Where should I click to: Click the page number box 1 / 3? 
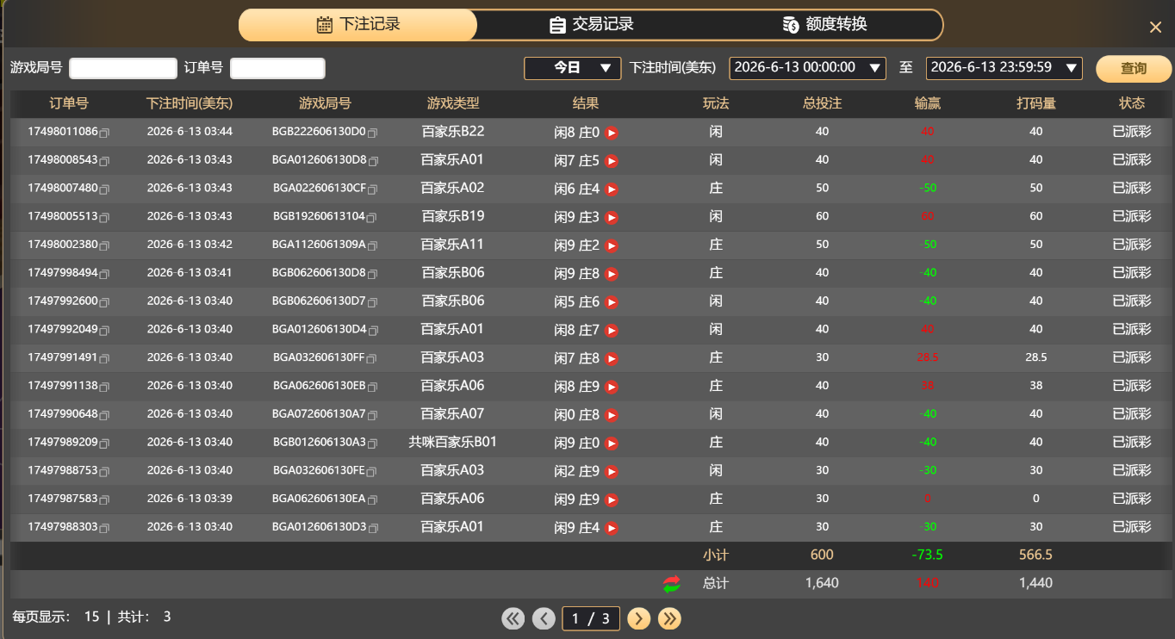coord(591,618)
